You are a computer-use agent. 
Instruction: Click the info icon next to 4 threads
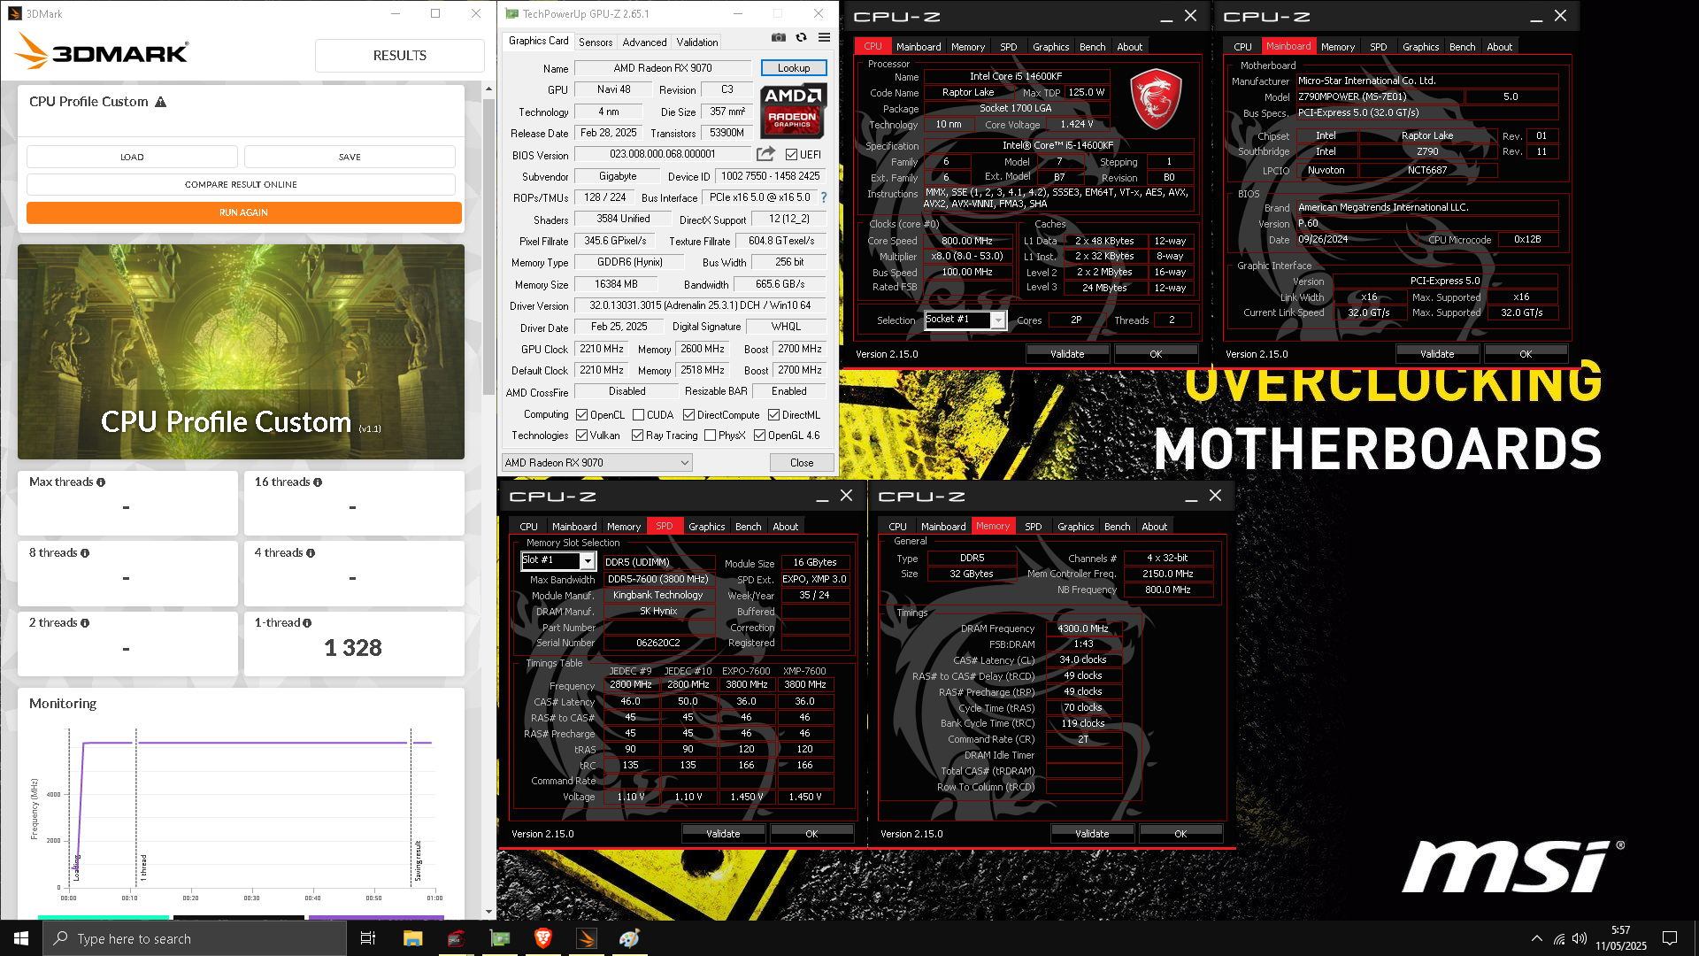(x=311, y=553)
